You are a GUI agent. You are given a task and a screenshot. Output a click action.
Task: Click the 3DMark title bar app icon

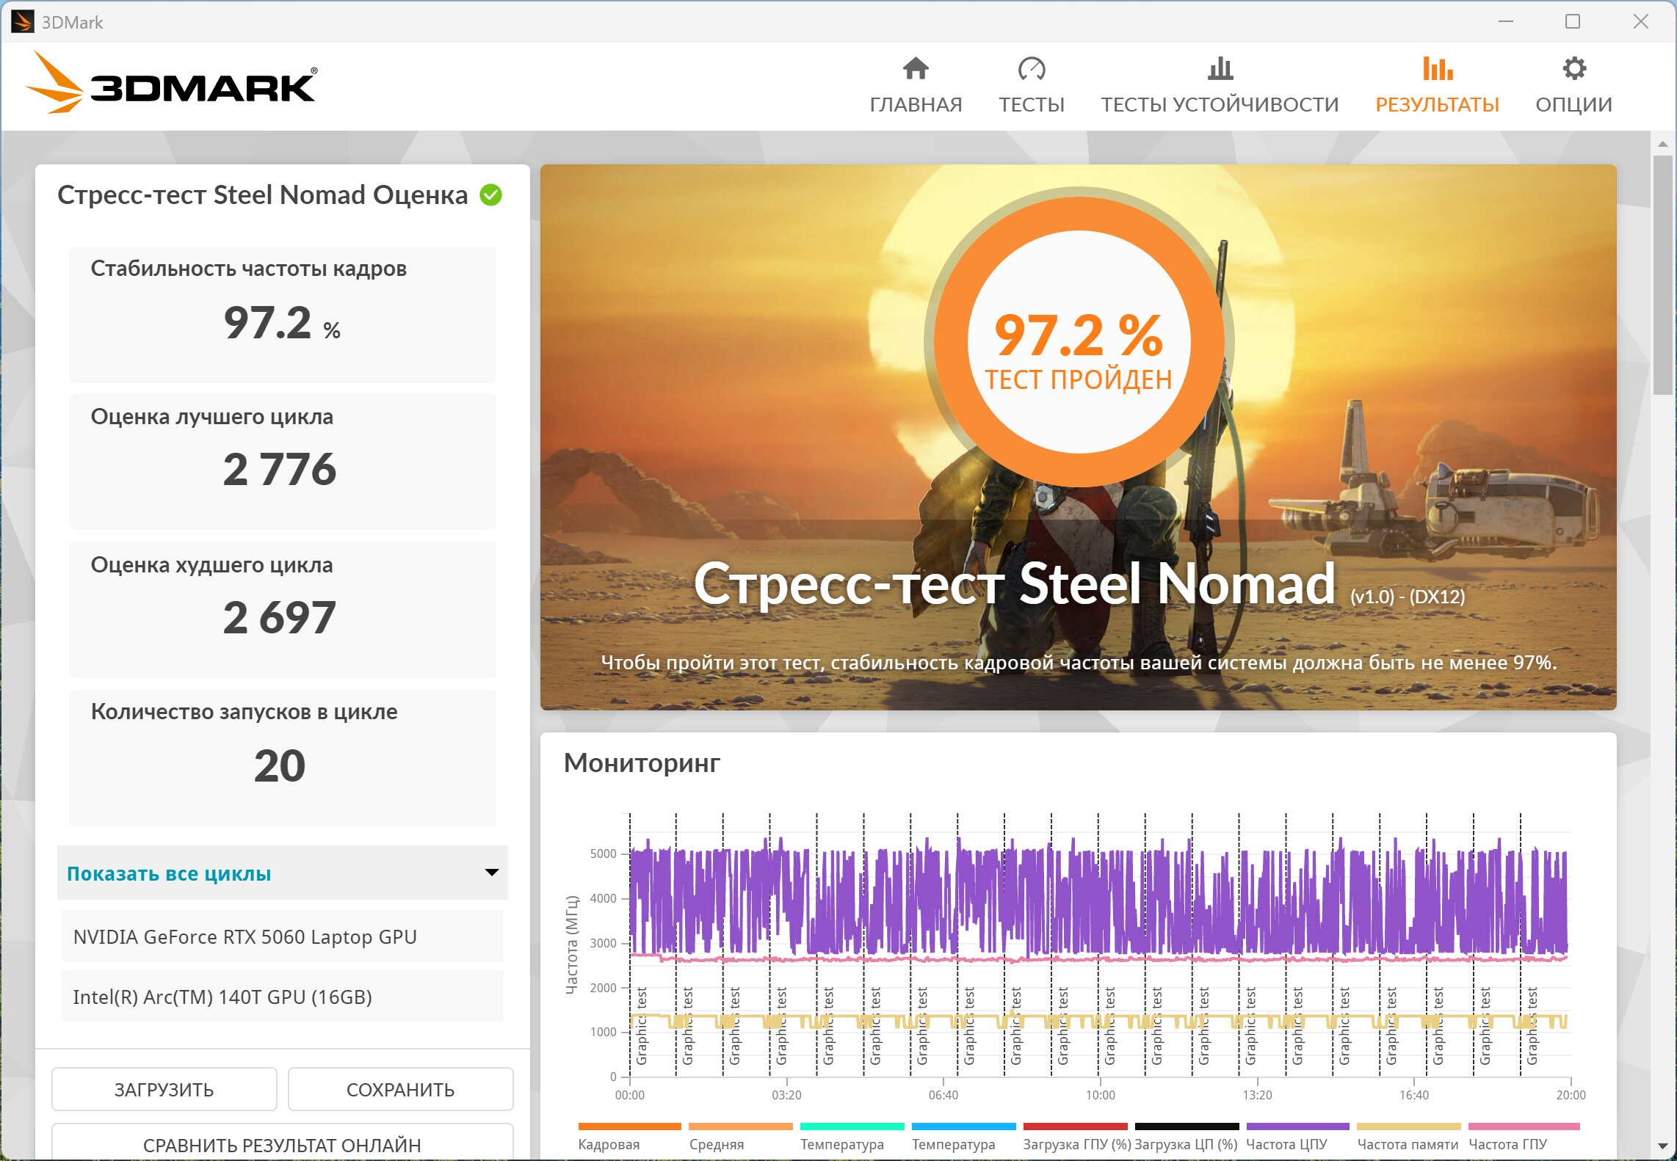coord(22,22)
